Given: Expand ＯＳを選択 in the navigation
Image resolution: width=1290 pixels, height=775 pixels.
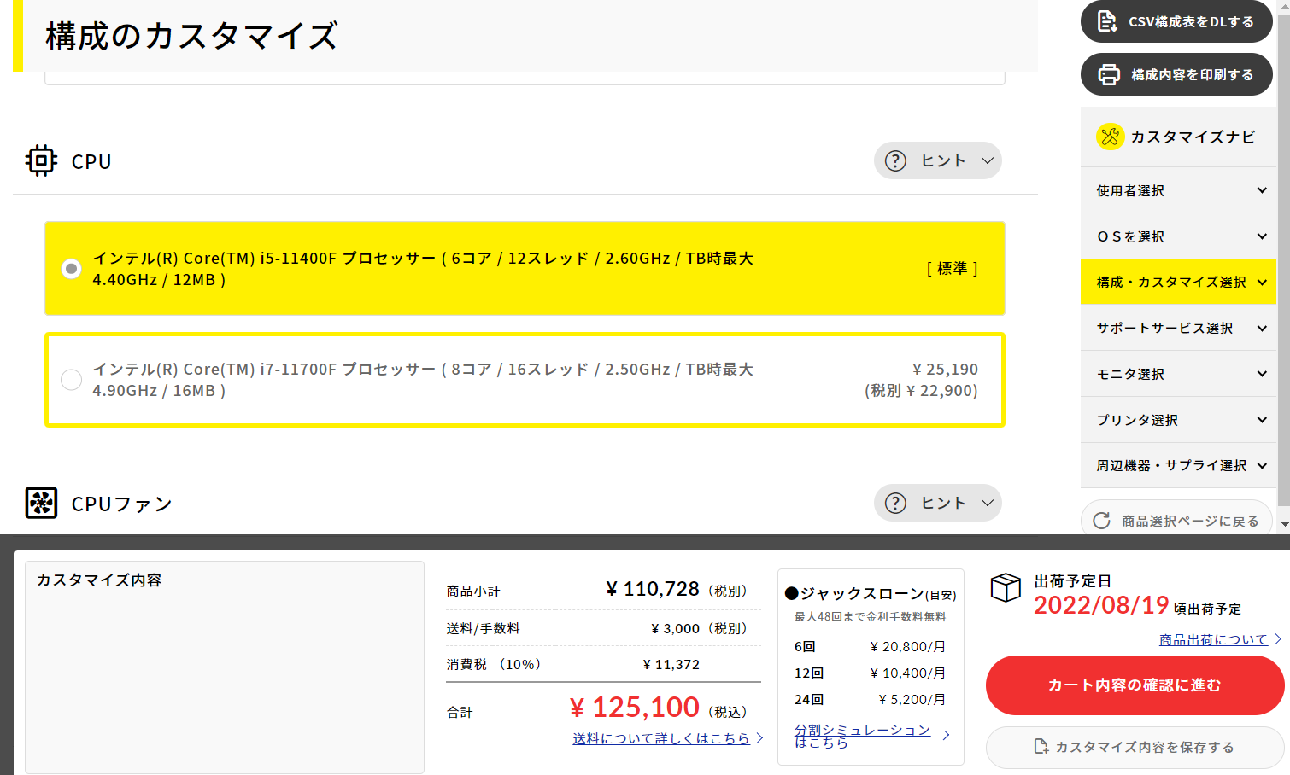Looking at the screenshot, I should pyautogui.click(x=1178, y=236).
